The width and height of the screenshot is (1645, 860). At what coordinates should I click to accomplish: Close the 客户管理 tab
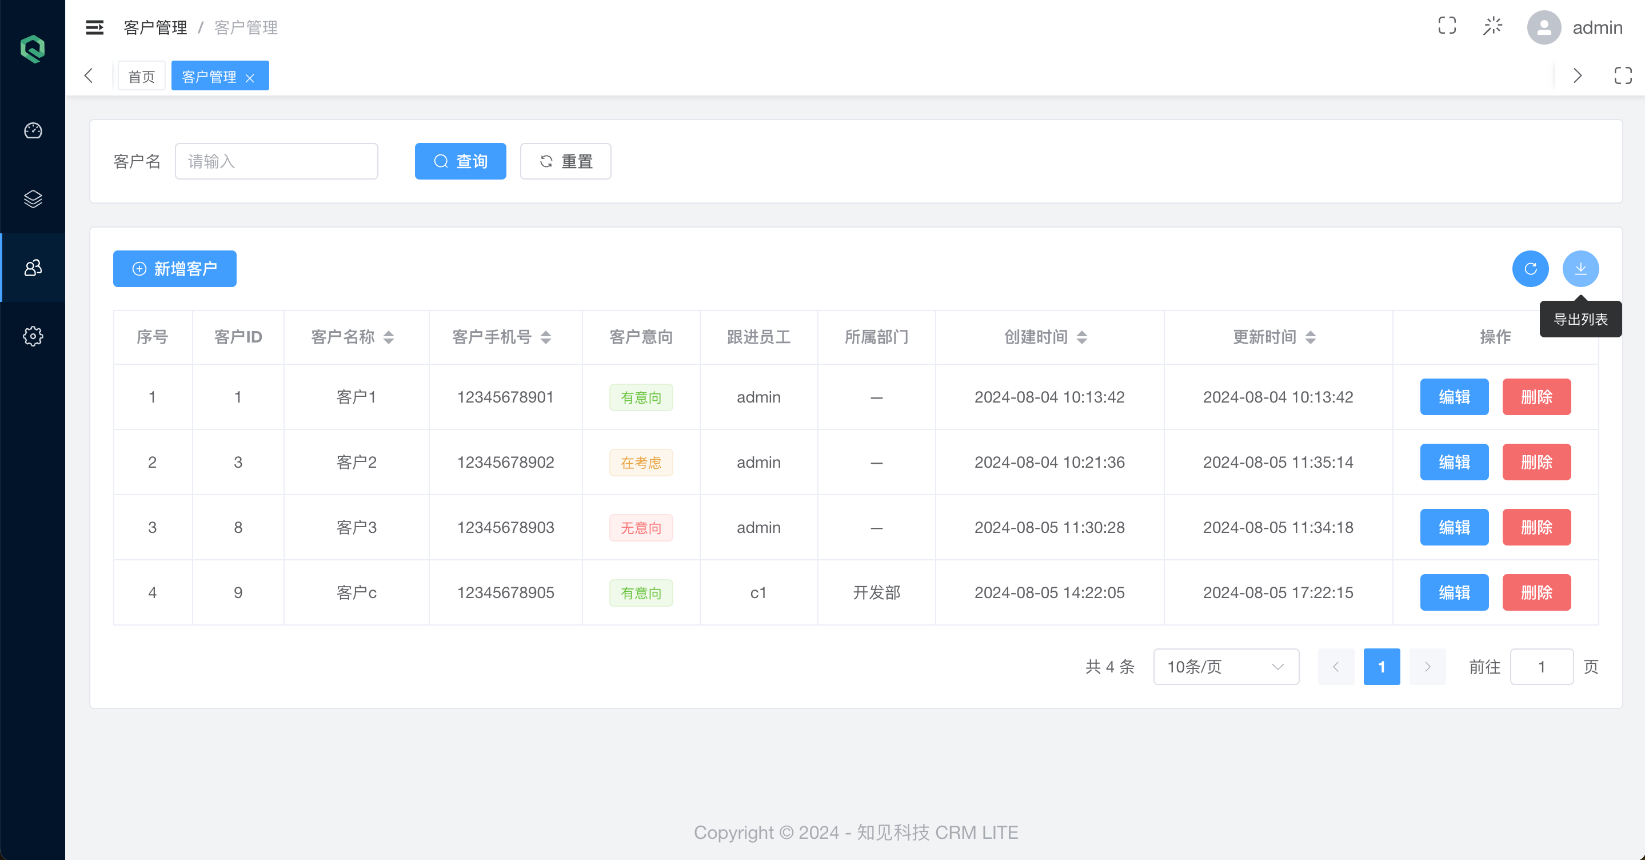250,78
